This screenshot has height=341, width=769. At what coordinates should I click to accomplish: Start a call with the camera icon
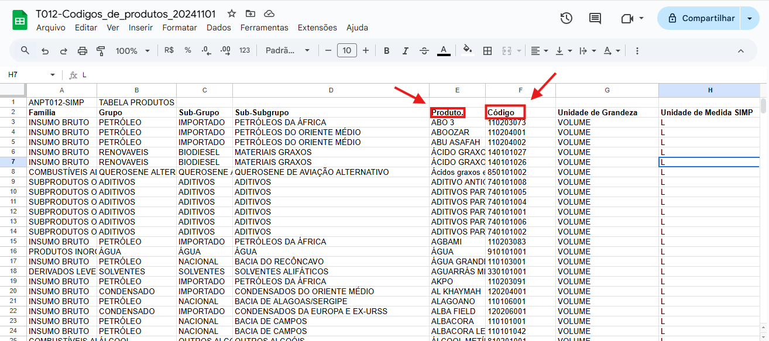tap(627, 18)
